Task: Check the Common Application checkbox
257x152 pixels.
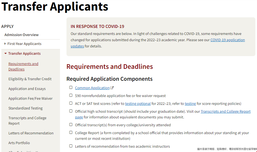Action: (71, 88)
